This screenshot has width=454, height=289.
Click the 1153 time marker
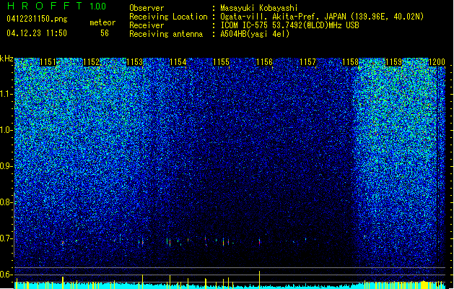click(135, 62)
